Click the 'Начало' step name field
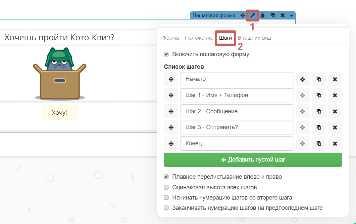The image size is (356, 224). pyautogui.click(x=236, y=79)
